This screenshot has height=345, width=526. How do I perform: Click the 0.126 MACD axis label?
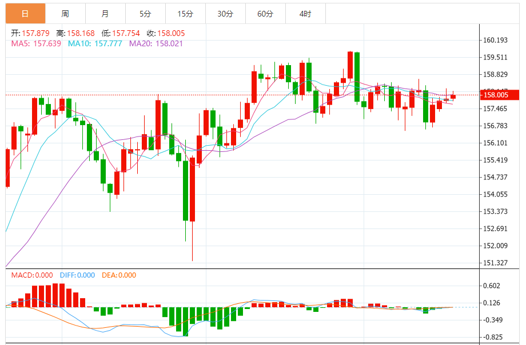[x=492, y=303]
